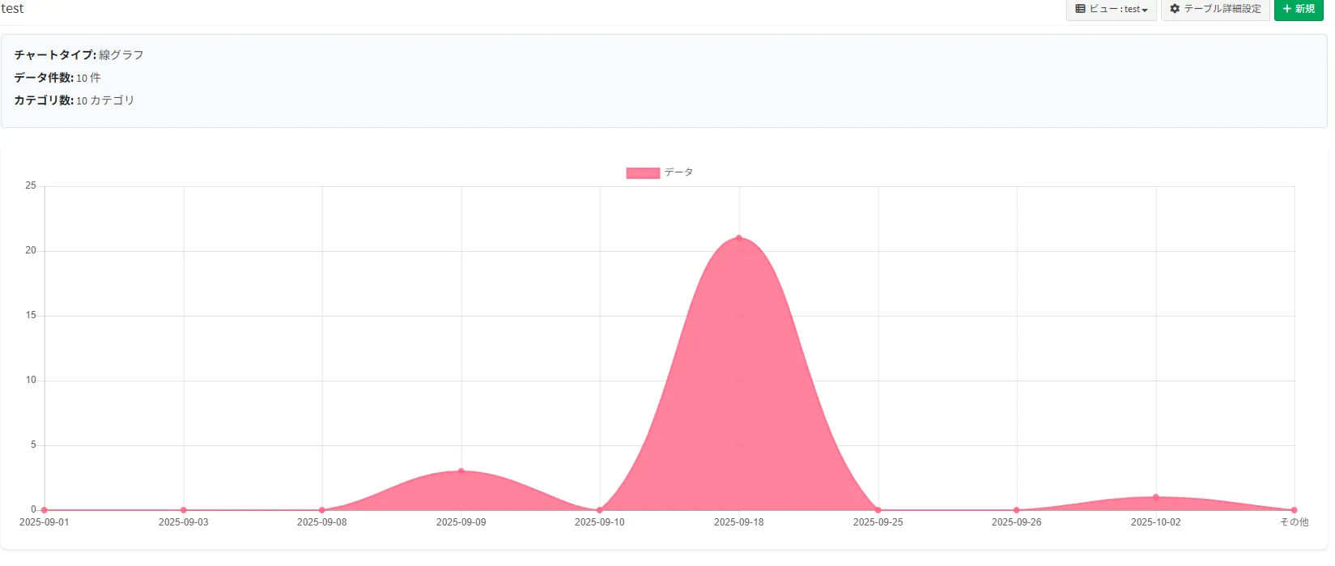Click the plus icon on 新規 button
The width and height of the screenshot is (1335, 566).
point(1286,9)
